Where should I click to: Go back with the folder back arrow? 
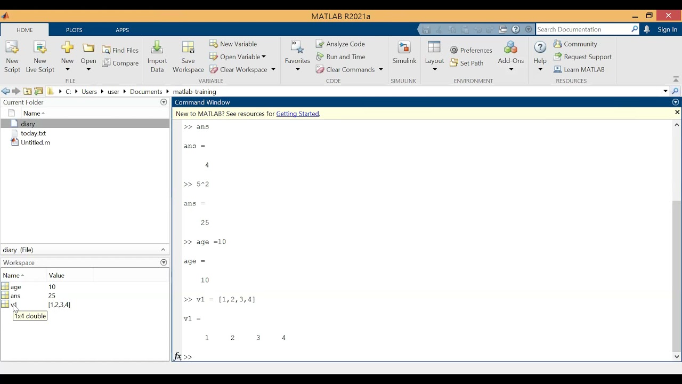5,91
